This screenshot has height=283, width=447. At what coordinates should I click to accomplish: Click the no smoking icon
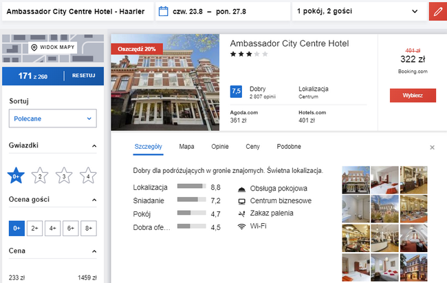pos(242,213)
